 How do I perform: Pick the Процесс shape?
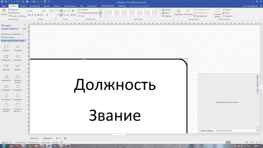(6, 48)
